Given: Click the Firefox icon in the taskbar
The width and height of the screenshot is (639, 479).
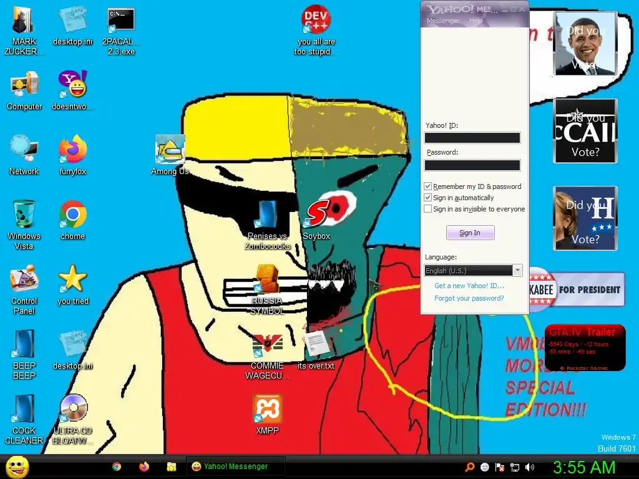Looking at the screenshot, I should tap(144, 467).
